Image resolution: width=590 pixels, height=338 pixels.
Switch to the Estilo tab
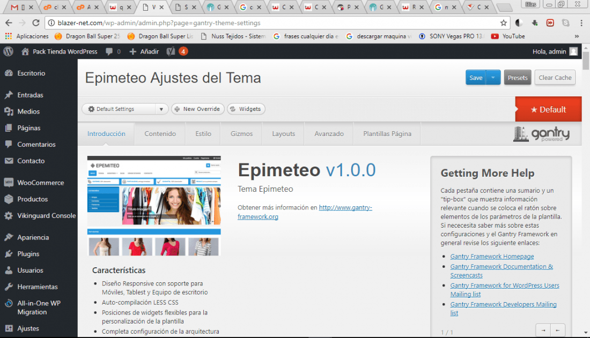click(x=203, y=133)
